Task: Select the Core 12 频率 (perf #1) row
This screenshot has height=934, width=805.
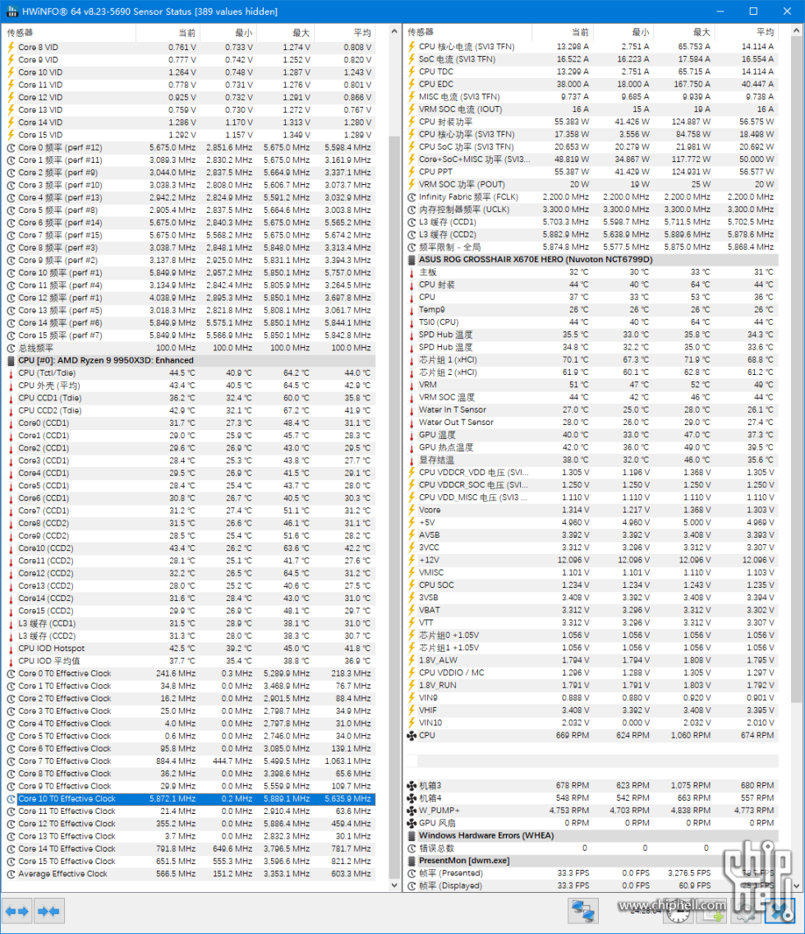Action: click(x=189, y=298)
